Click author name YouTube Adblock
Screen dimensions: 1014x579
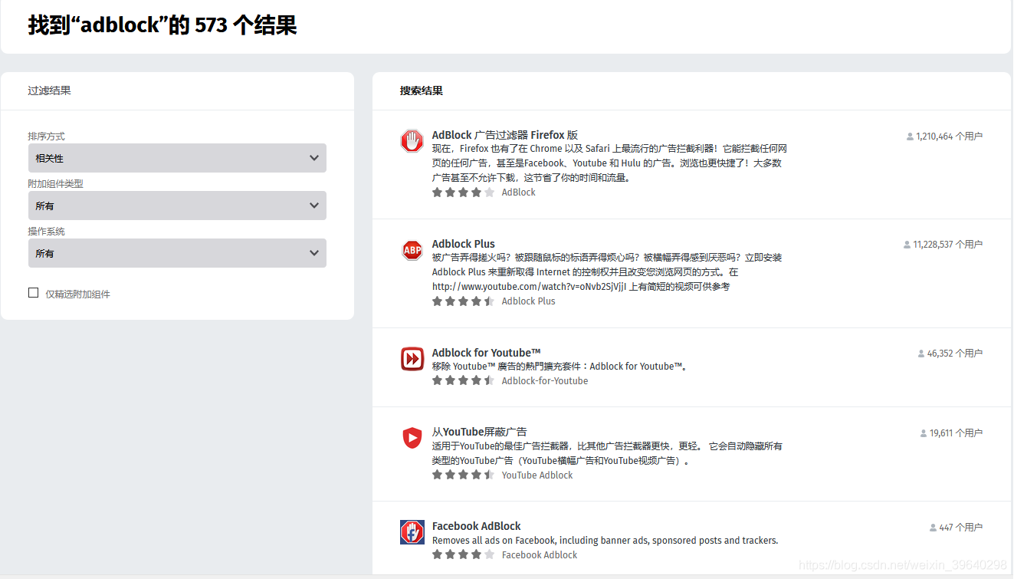537,475
